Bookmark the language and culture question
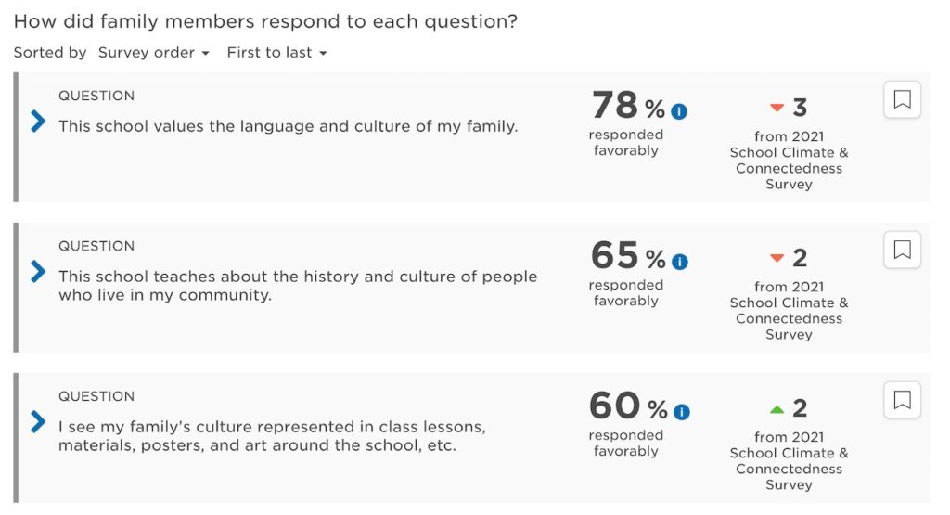The image size is (950, 515). (x=902, y=99)
